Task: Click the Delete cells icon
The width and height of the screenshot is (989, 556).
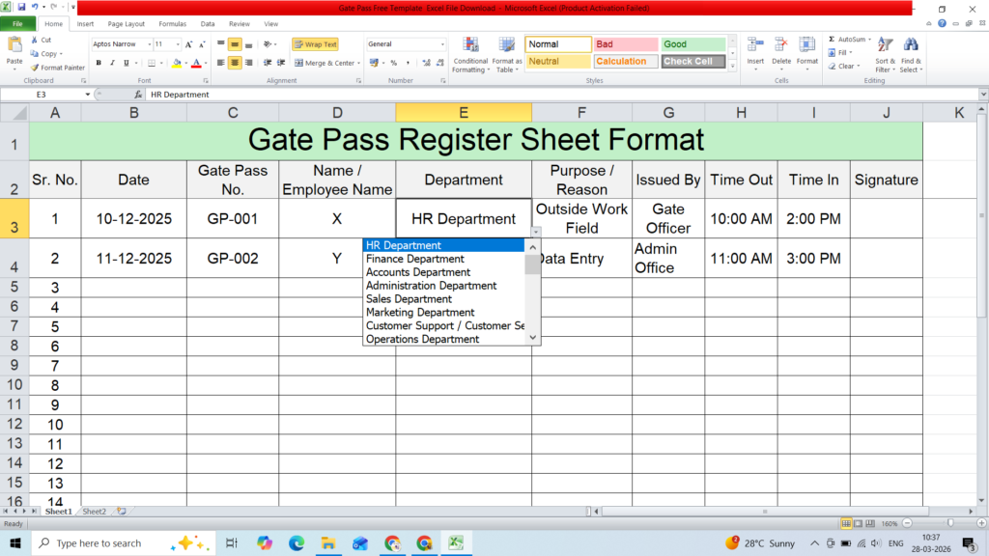Action: click(x=780, y=45)
